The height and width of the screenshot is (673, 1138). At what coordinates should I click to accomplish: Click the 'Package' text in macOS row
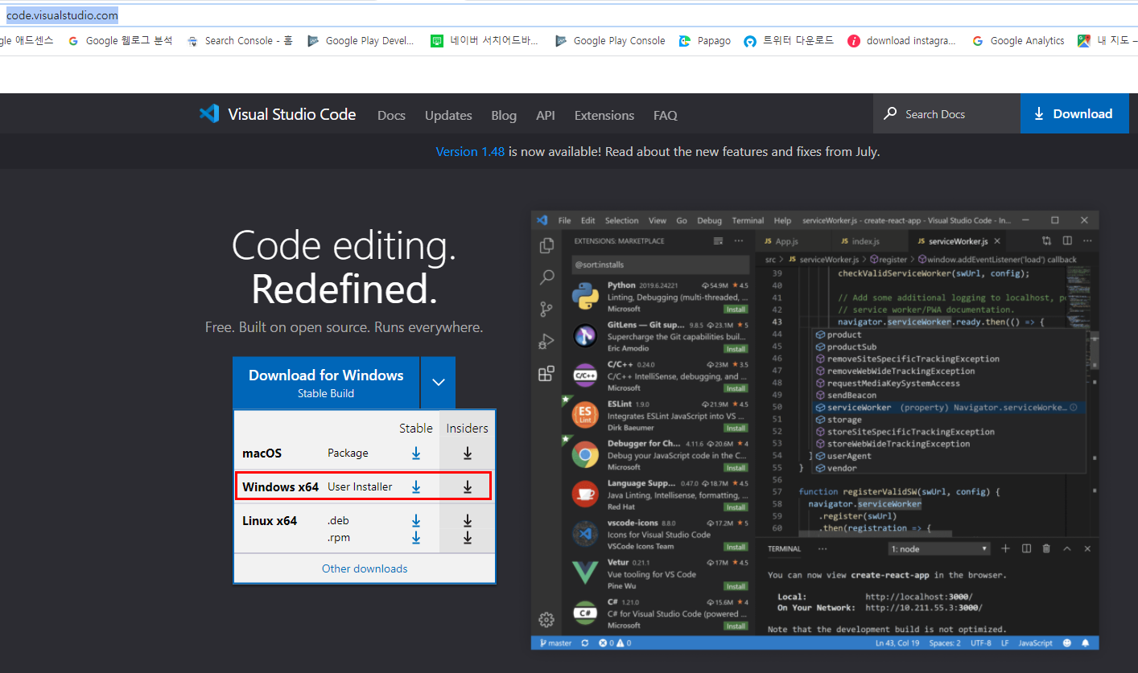coord(348,453)
